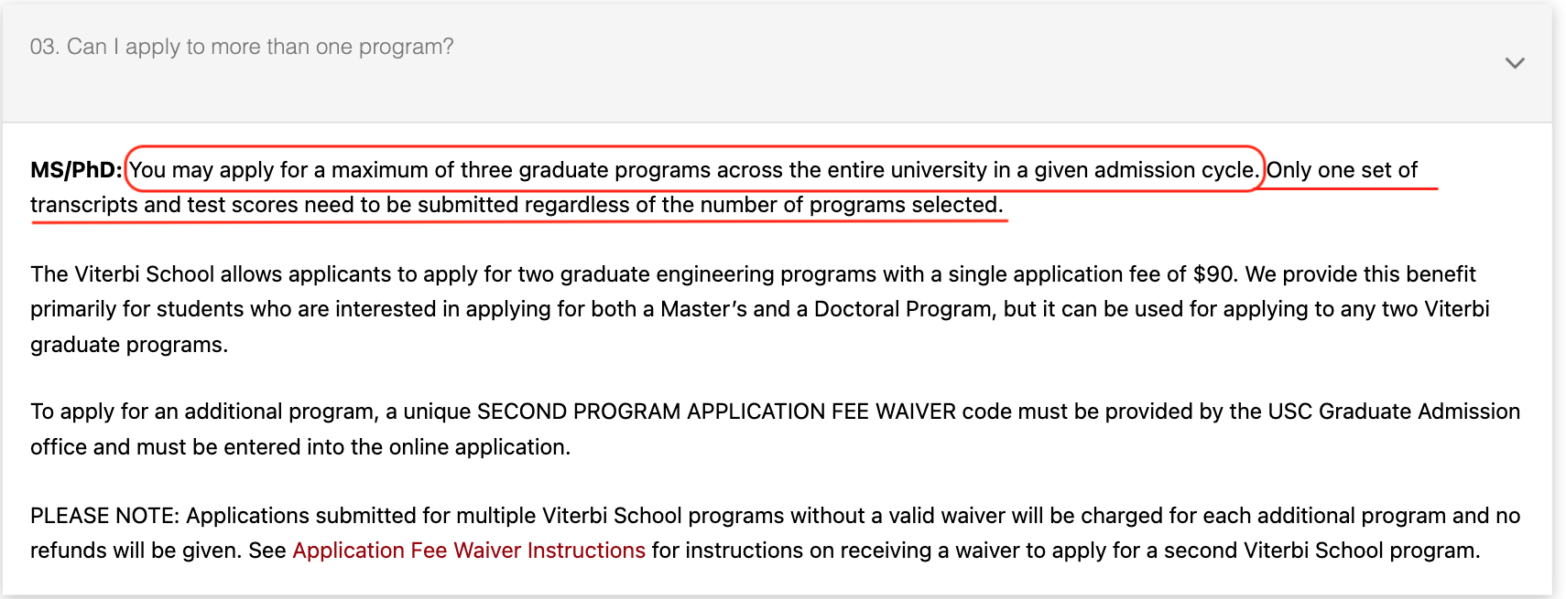
Task: Open the Application Fee Waiver Instructions link
Action: (469, 551)
